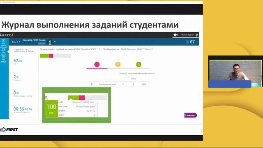Click the Оператор FIRST Russia avatar image
The image size is (263, 148).
(50, 42)
